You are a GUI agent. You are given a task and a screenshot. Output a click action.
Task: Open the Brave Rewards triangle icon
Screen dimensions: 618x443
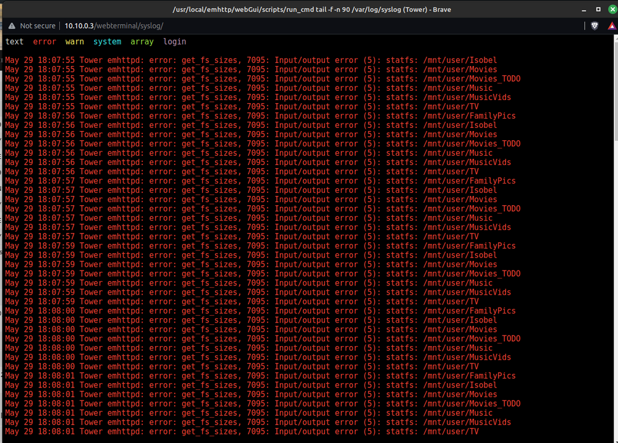coord(612,26)
